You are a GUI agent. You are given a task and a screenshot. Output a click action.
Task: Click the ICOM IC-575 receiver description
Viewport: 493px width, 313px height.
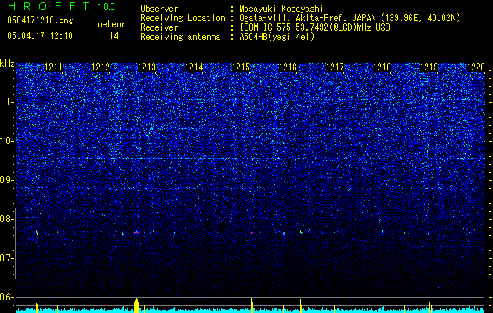click(x=314, y=27)
